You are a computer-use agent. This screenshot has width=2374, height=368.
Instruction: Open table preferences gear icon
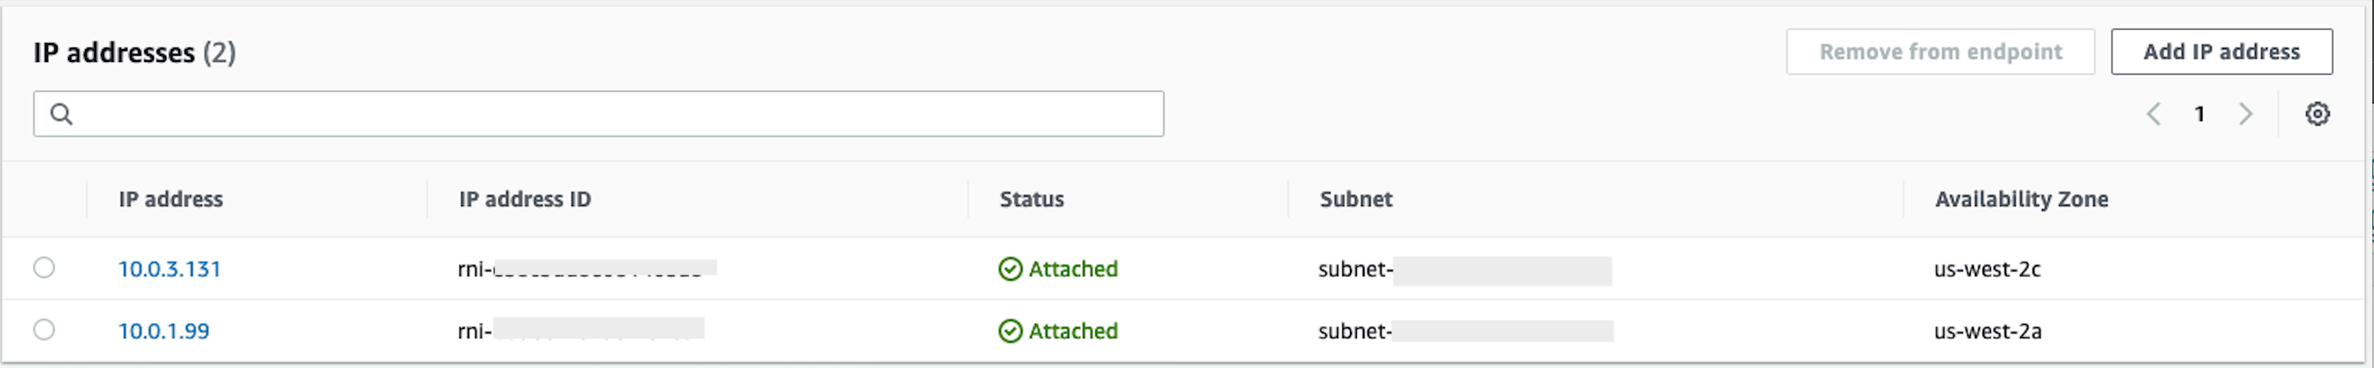[x=2317, y=114]
